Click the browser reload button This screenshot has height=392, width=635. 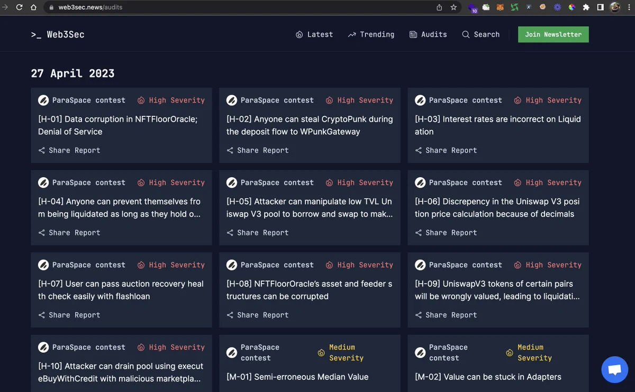[x=20, y=7]
